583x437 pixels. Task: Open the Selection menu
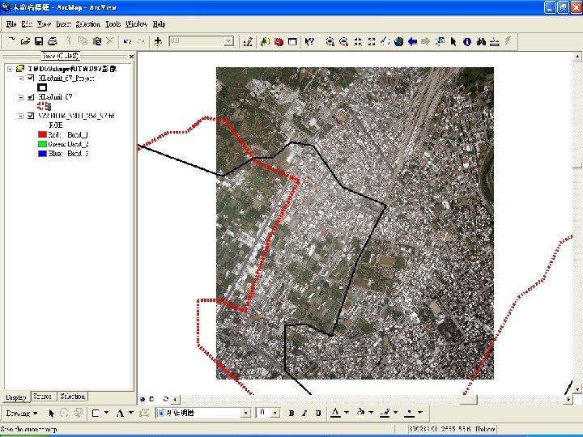pos(87,24)
